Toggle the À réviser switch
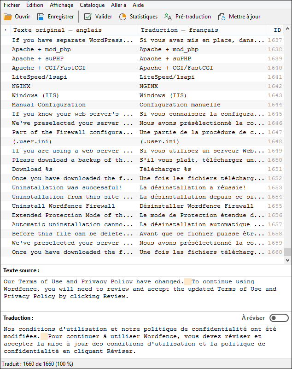292x369 pixels. [279, 318]
